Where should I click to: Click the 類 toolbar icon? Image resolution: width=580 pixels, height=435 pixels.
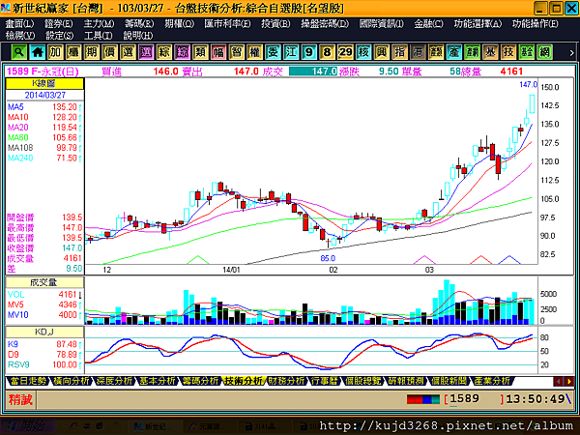[200, 52]
